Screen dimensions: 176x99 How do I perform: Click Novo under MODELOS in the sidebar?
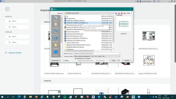pos(17,27)
